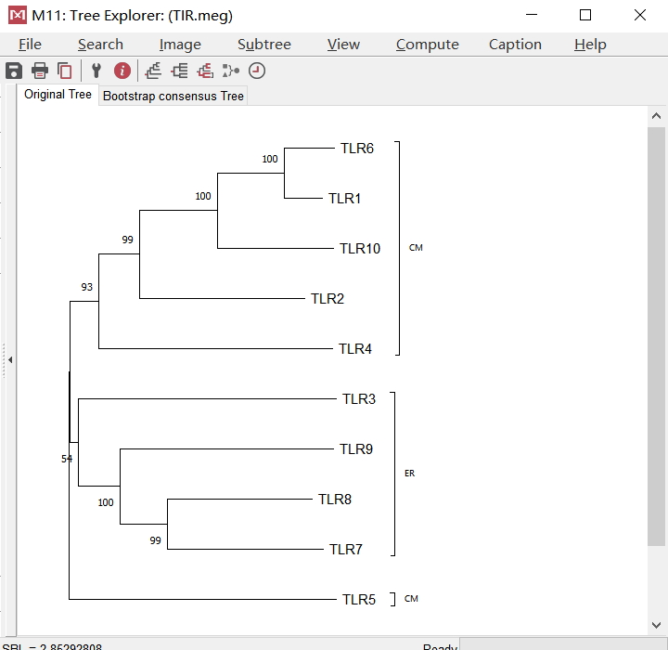Select the TLR10 taxon label
The height and width of the screenshot is (650, 668).
click(360, 249)
